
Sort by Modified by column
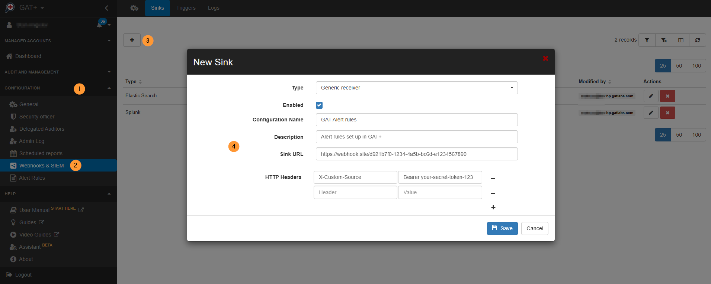[x=595, y=82]
